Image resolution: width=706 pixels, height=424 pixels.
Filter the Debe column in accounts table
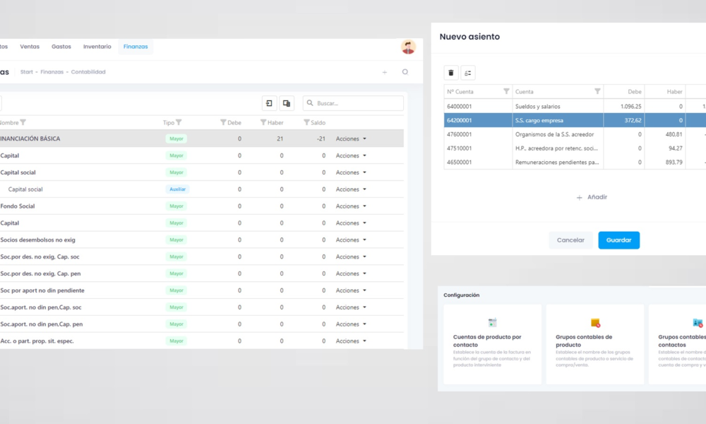coord(223,122)
